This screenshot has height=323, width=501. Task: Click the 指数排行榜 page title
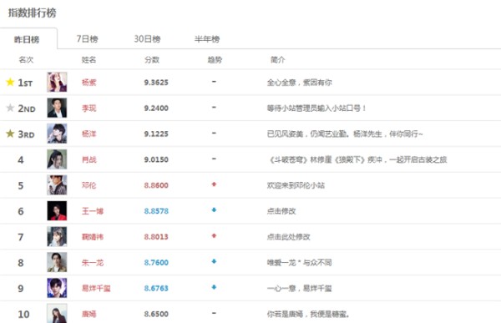coord(32,13)
